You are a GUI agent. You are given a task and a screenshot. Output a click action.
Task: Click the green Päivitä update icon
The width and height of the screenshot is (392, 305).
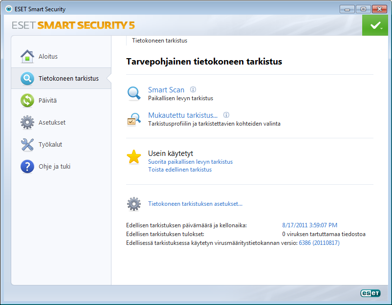(27, 101)
